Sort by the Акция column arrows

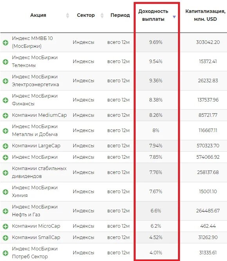point(67,15)
